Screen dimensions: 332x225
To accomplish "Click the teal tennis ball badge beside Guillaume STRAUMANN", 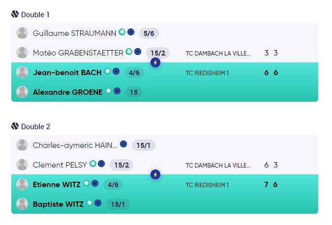I will 122,32.
